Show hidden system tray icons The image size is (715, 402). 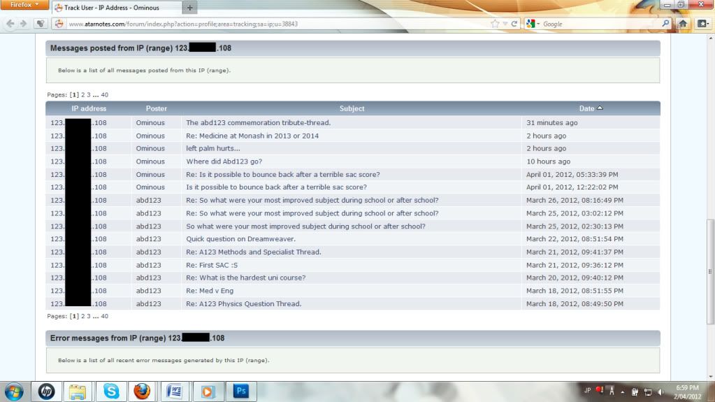621,391
